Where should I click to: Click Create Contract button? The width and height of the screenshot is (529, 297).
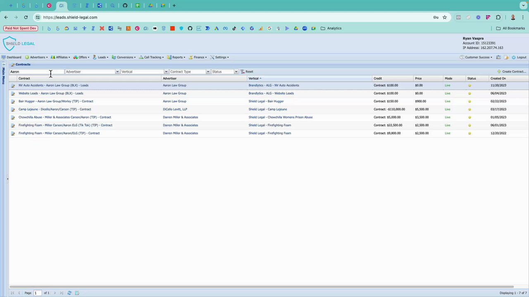[x=512, y=72]
